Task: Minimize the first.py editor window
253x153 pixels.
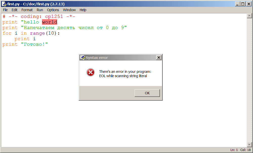Action: point(237,4)
